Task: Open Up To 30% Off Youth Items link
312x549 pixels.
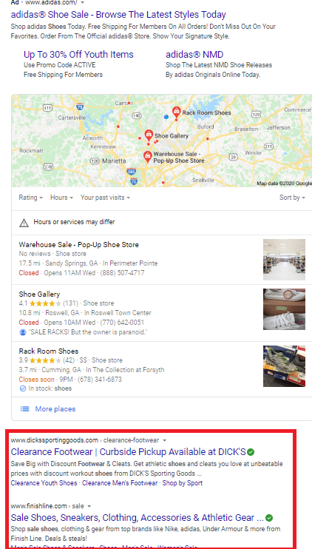Action: coord(78,55)
